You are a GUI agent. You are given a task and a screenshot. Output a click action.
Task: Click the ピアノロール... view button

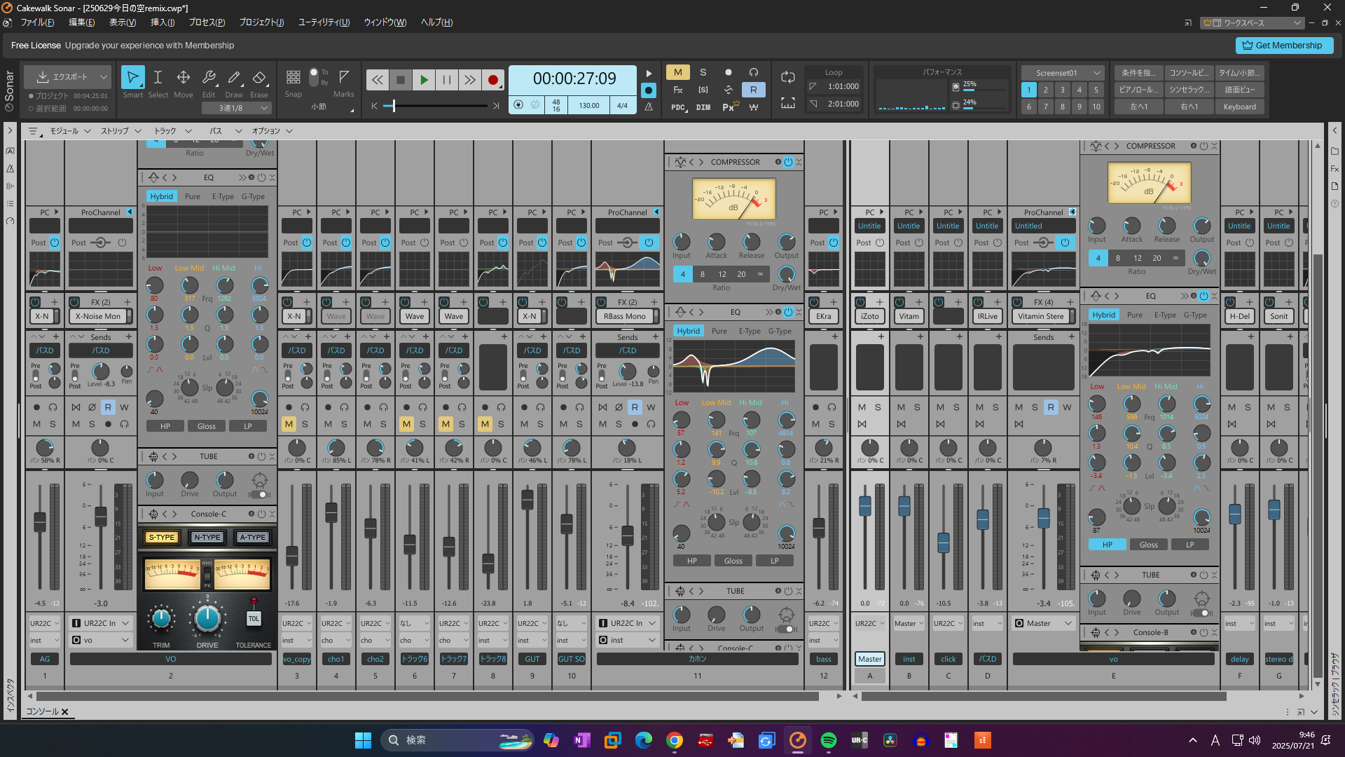click(x=1138, y=90)
